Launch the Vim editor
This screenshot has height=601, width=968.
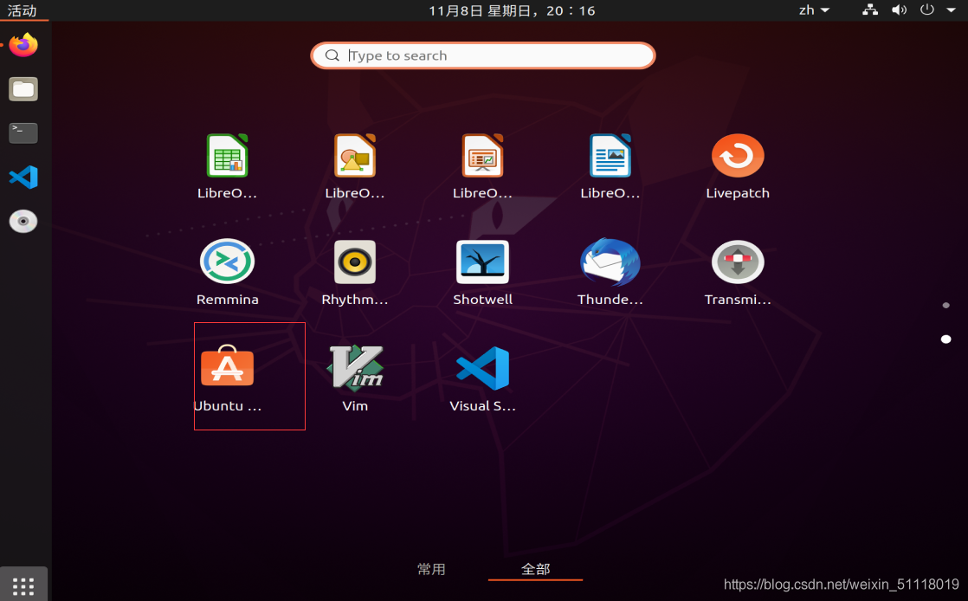pos(355,367)
